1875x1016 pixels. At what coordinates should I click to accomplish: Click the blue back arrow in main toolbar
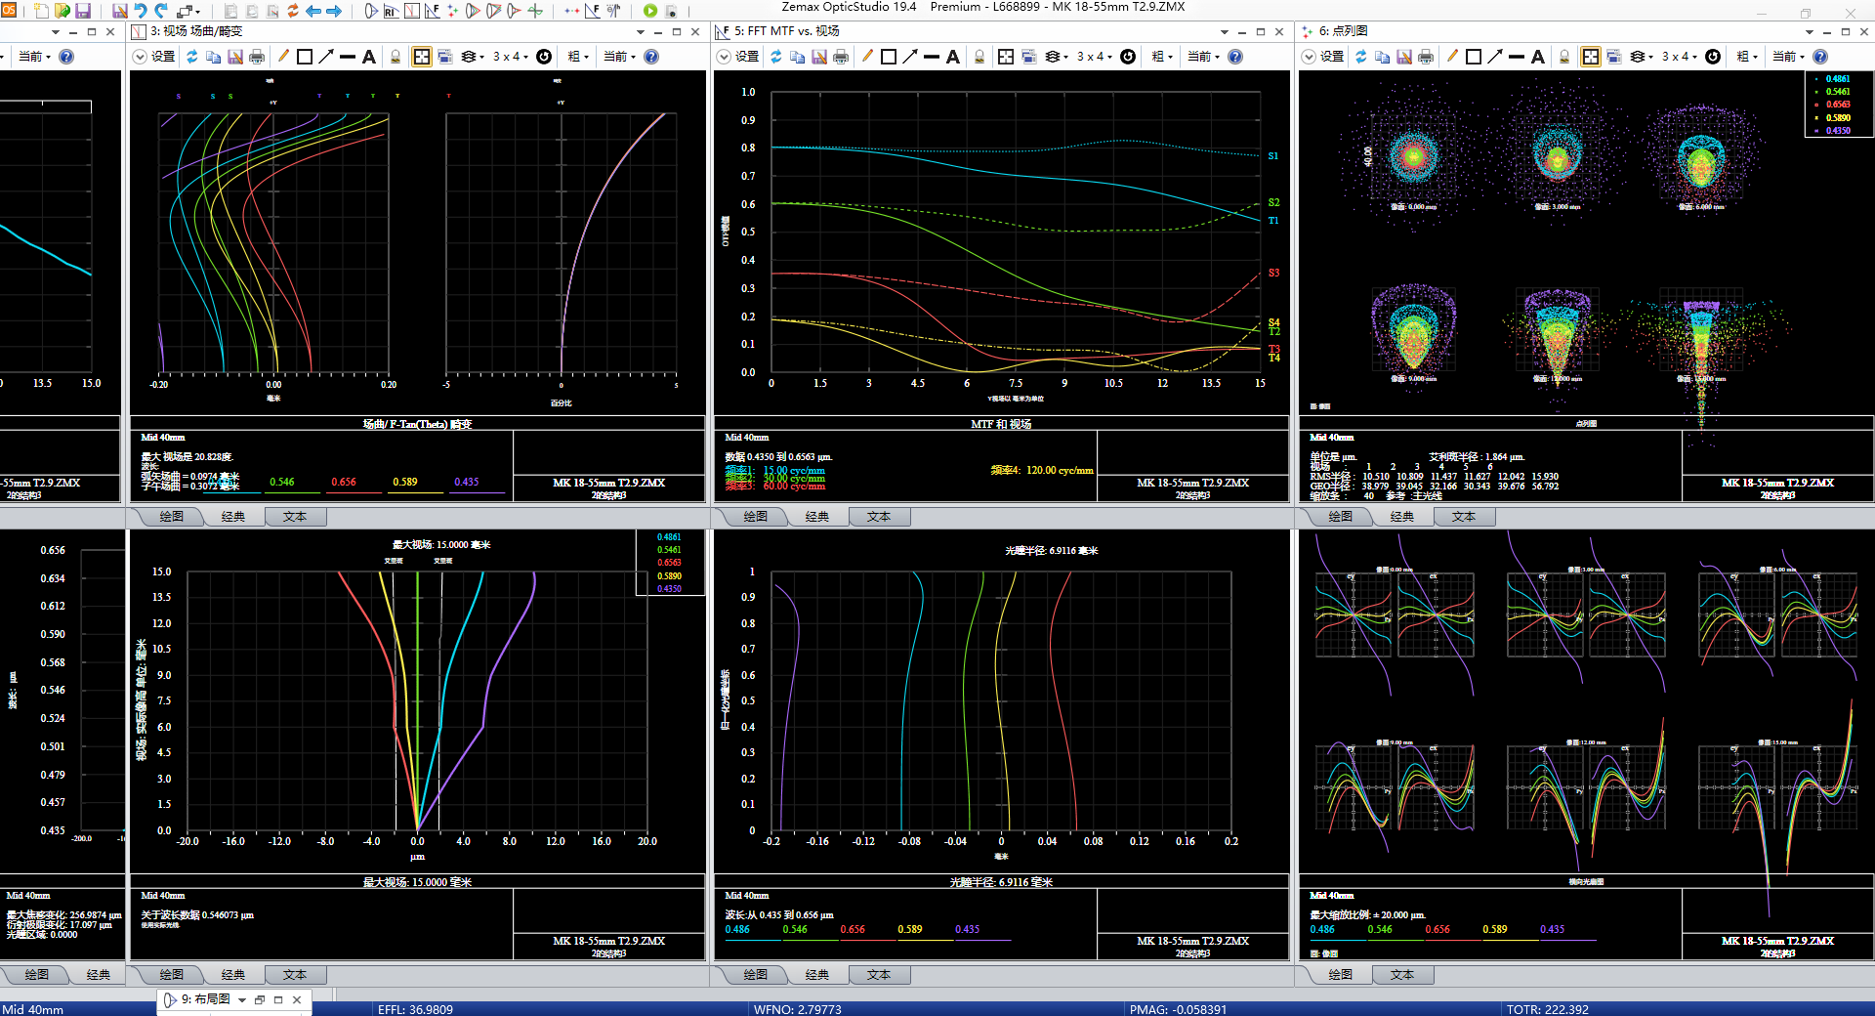(313, 11)
